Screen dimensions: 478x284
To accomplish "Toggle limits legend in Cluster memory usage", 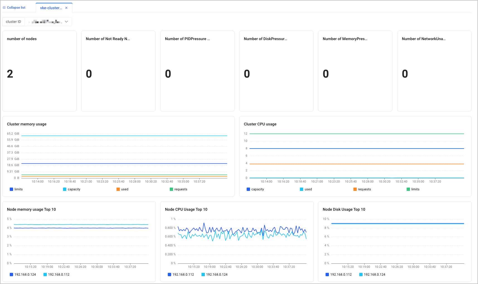I will coord(16,189).
